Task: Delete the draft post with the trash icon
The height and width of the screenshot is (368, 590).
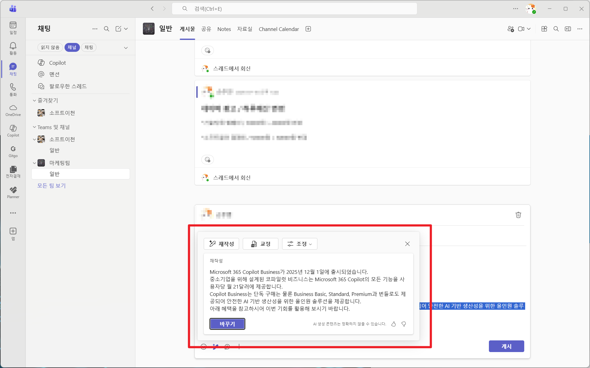Action: point(518,215)
